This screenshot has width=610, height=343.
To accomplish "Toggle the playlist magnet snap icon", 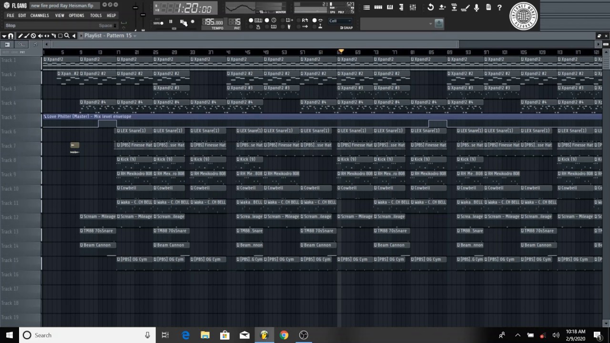I will [x=11, y=36].
